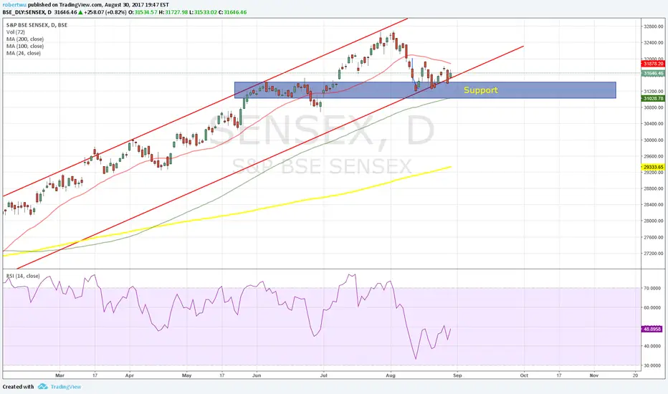Select the Vol (72) indicator label
Screen dimensions: 668x394
coord(16,32)
